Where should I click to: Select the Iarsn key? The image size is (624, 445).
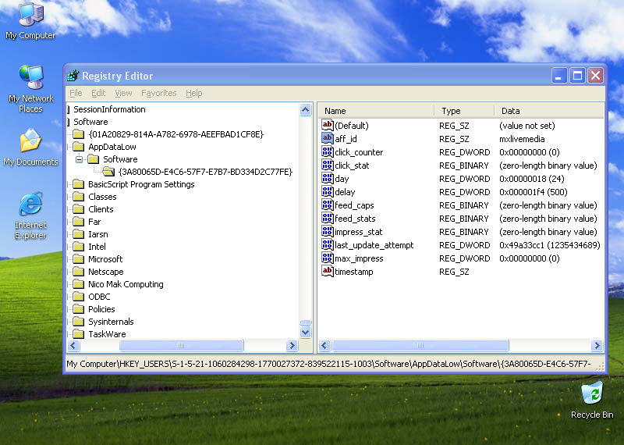coord(98,234)
